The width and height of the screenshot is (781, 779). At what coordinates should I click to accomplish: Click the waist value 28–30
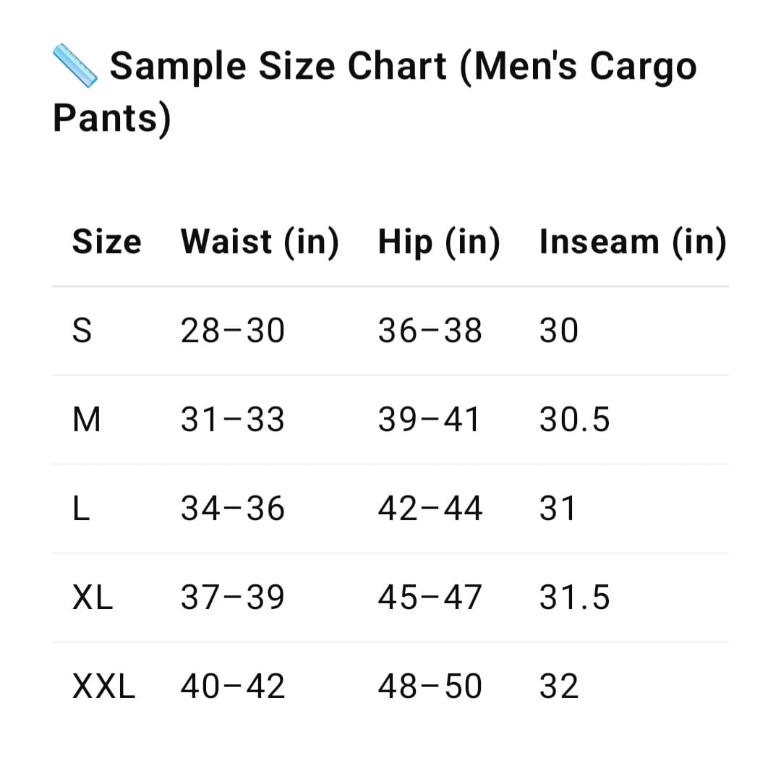pyautogui.click(x=233, y=331)
